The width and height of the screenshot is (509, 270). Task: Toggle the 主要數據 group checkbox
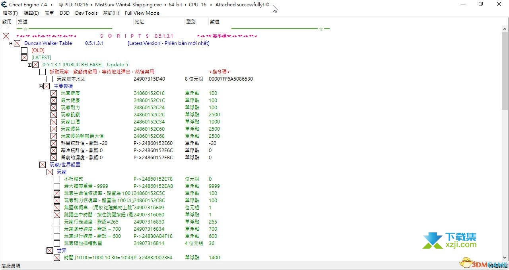47,86
